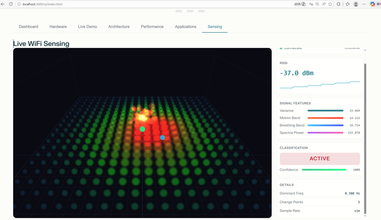This screenshot has width=381, height=220.
Task: Switch to the Performance tab
Action: [152, 27]
